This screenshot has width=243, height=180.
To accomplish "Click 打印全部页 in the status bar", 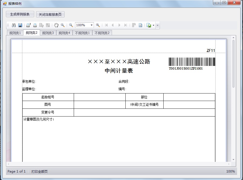I will (39, 171).
